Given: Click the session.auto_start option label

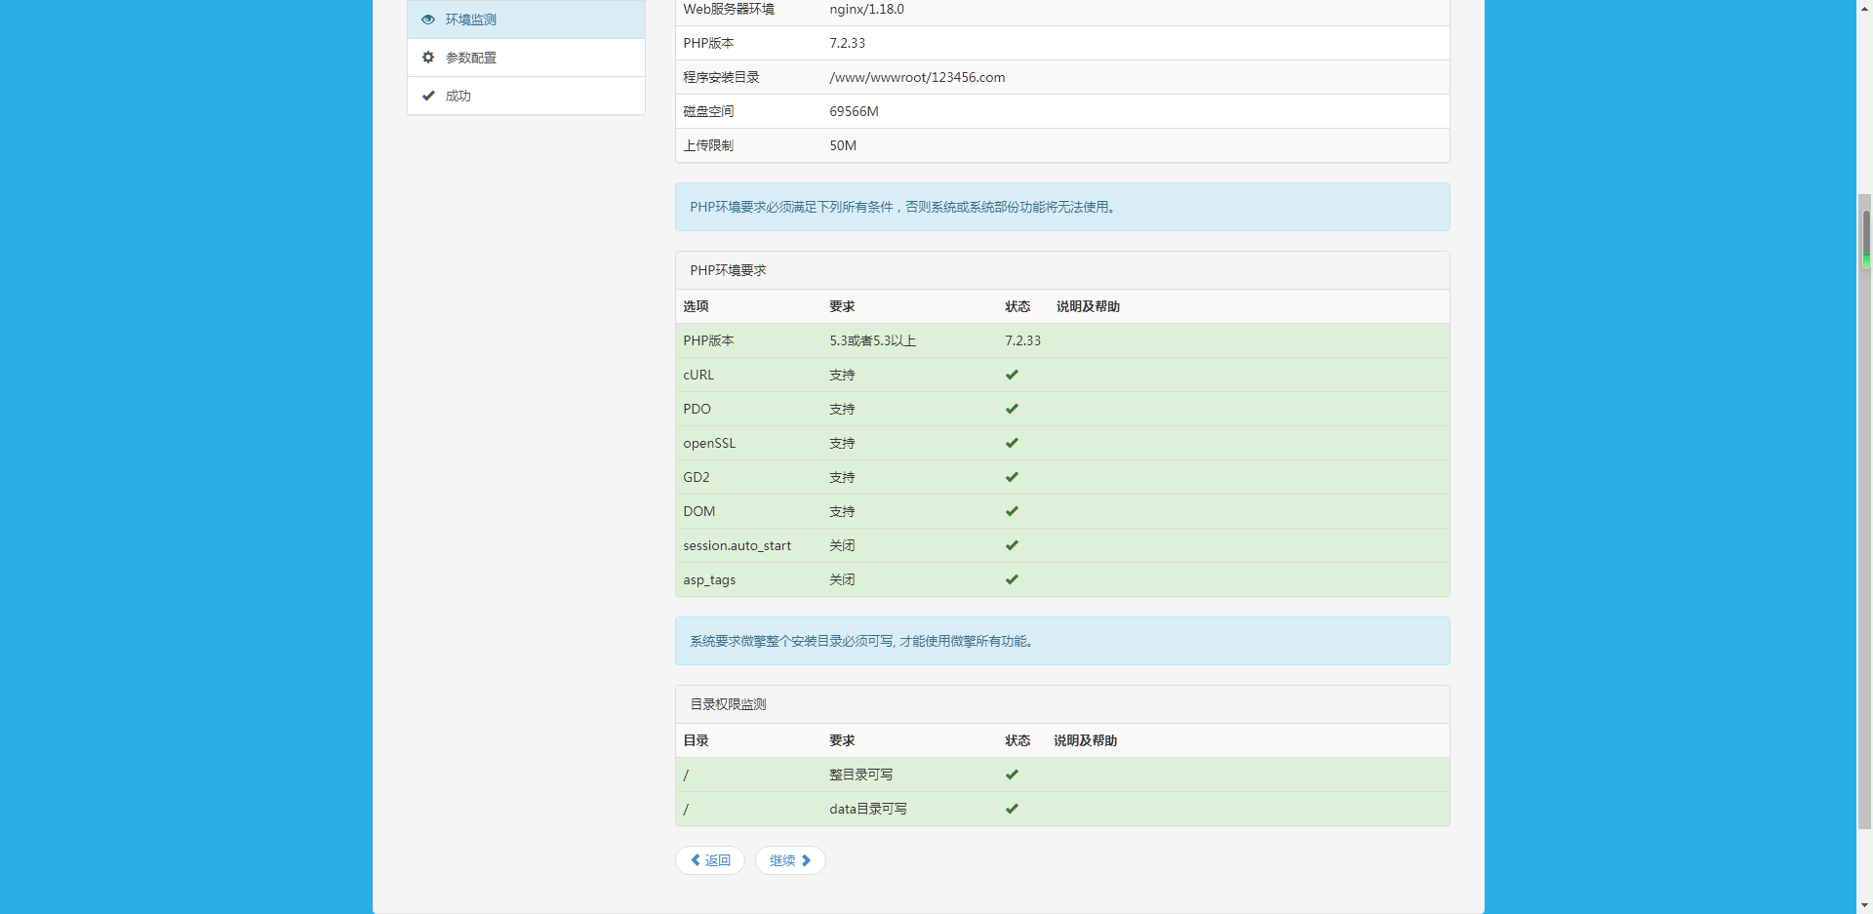Looking at the screenshot, I should pyautogui.click(x=737, y=545).
